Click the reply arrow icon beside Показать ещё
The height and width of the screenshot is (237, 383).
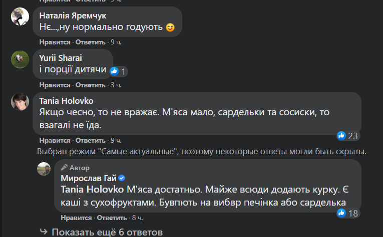pos(44,232)
